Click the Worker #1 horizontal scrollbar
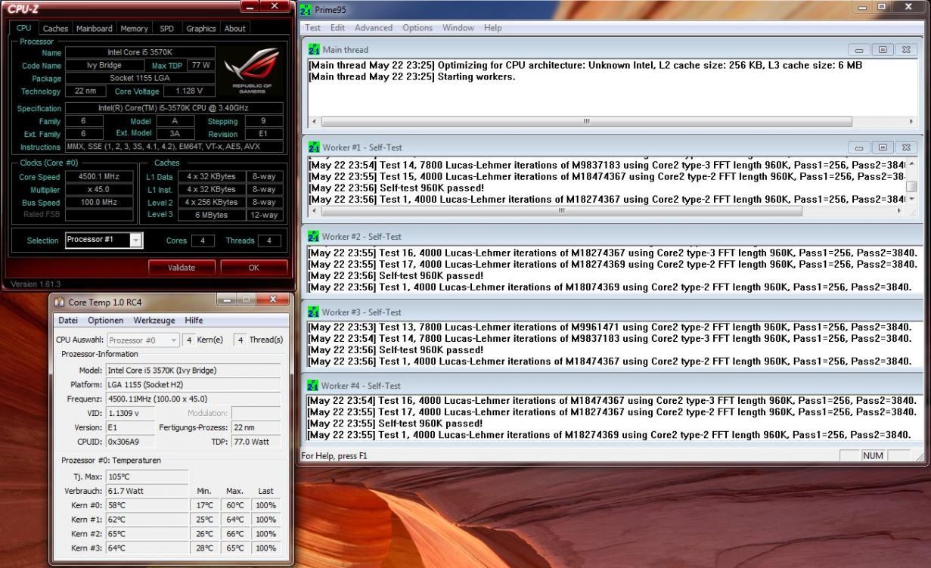This screenshot has width=931, height=568. (x=560, y=211)
